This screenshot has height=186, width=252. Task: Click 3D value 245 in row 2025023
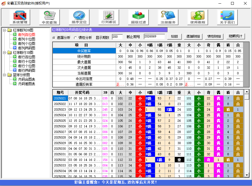pos(105,109)
